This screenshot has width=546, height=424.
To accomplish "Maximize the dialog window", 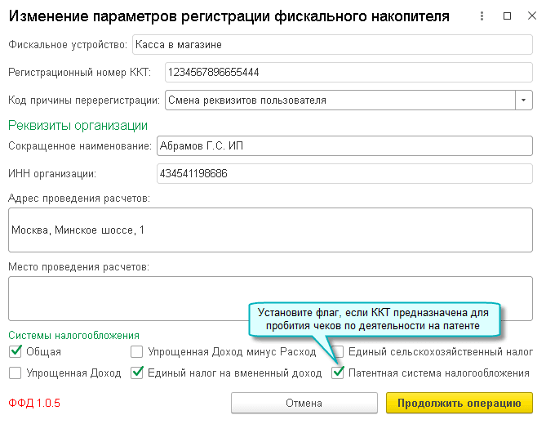I will pos(507,16).
